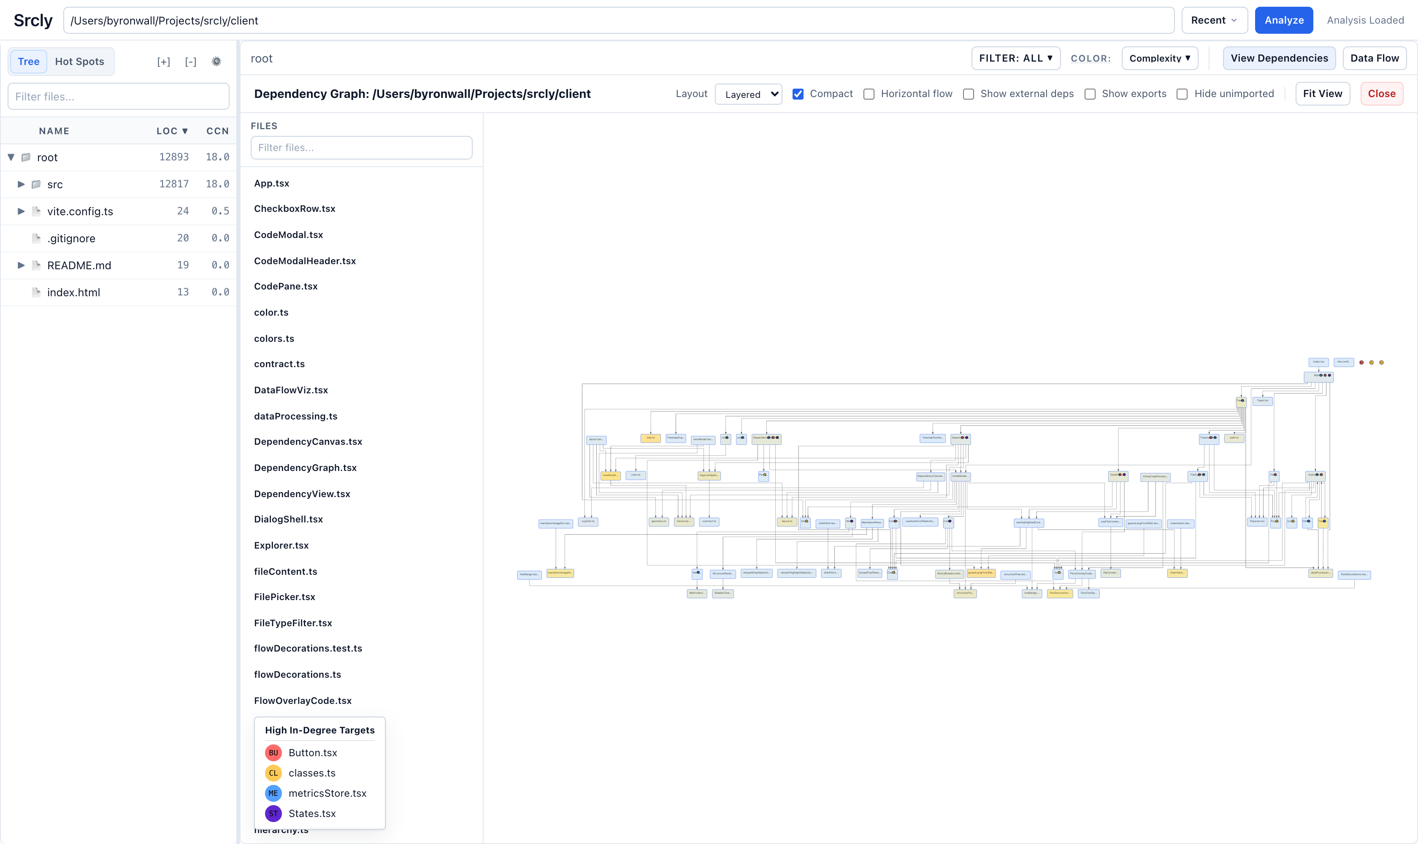This screenshot has width=1418, height=844.
Task: Sort by the LOC column header
Action: click(x=172, y=131)
